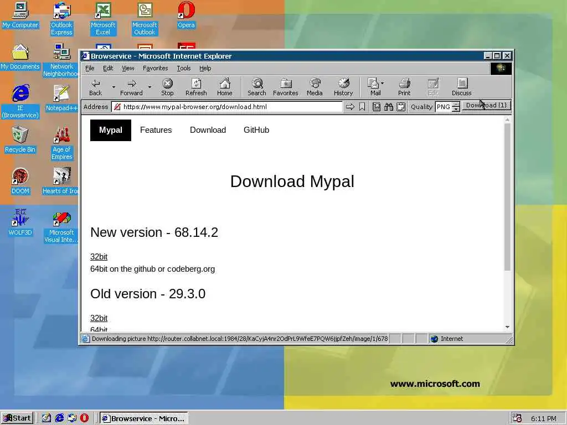The image size is (567, 425).
Task: Click the page scrollbar down arrow
Action: (507, 327)
